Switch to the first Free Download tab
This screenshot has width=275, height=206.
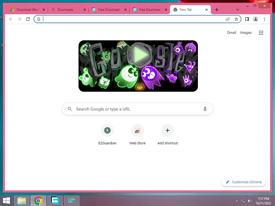(109, 10)
